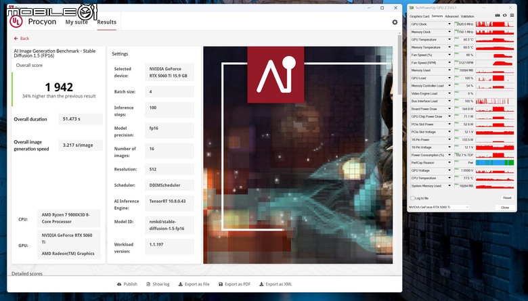Click the Procyon vertical scrollbar thumb
This screenshot has width=528, height=301.
399,64
